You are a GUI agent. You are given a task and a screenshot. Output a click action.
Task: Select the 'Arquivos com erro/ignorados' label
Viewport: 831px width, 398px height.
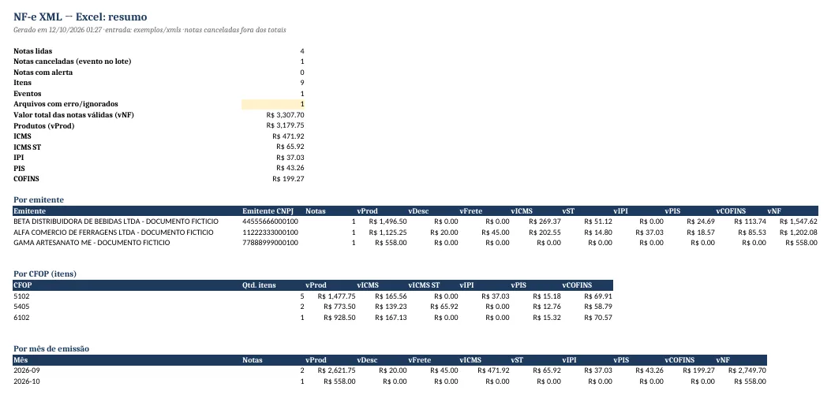(x=66, y=104)
